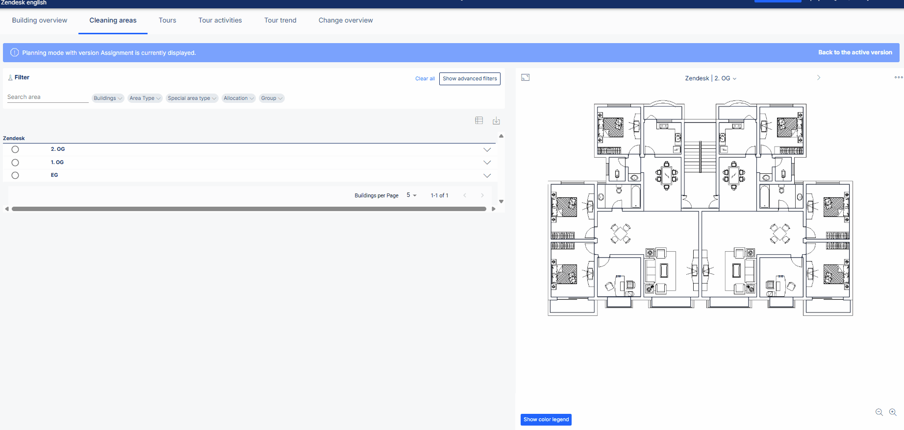
Task: Click the 1-1 of 1 pagination text
Action: coord(439,195)
